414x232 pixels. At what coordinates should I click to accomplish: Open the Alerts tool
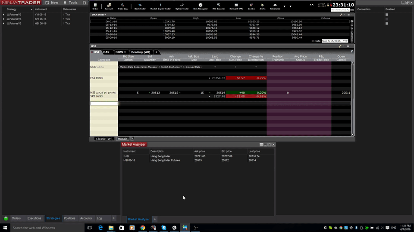tap(262, 6)
